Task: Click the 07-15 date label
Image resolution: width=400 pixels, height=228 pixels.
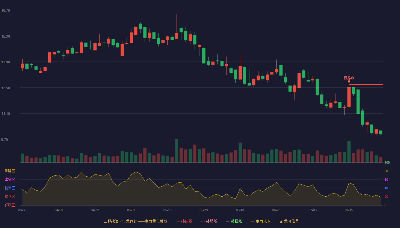Action: 349,210
